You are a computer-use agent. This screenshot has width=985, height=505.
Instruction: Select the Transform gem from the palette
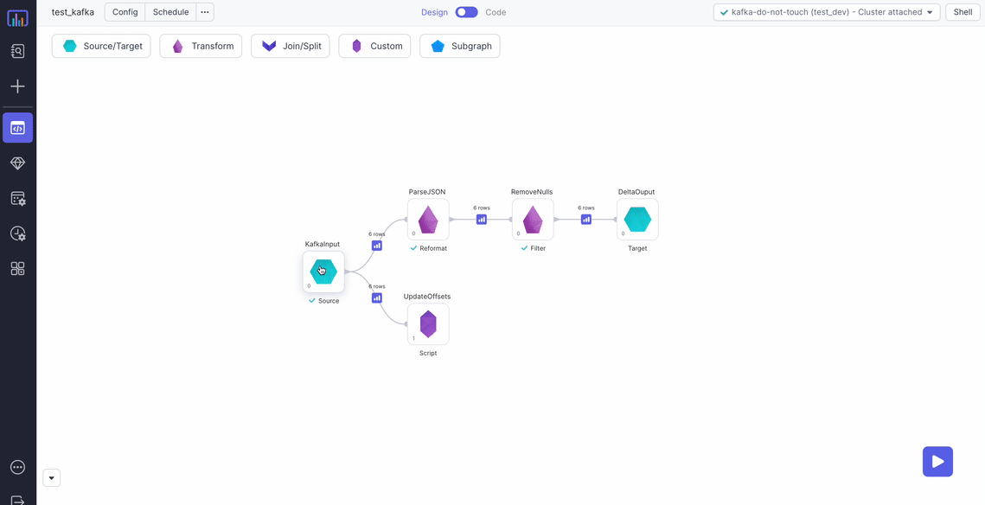tap(201, 46)
